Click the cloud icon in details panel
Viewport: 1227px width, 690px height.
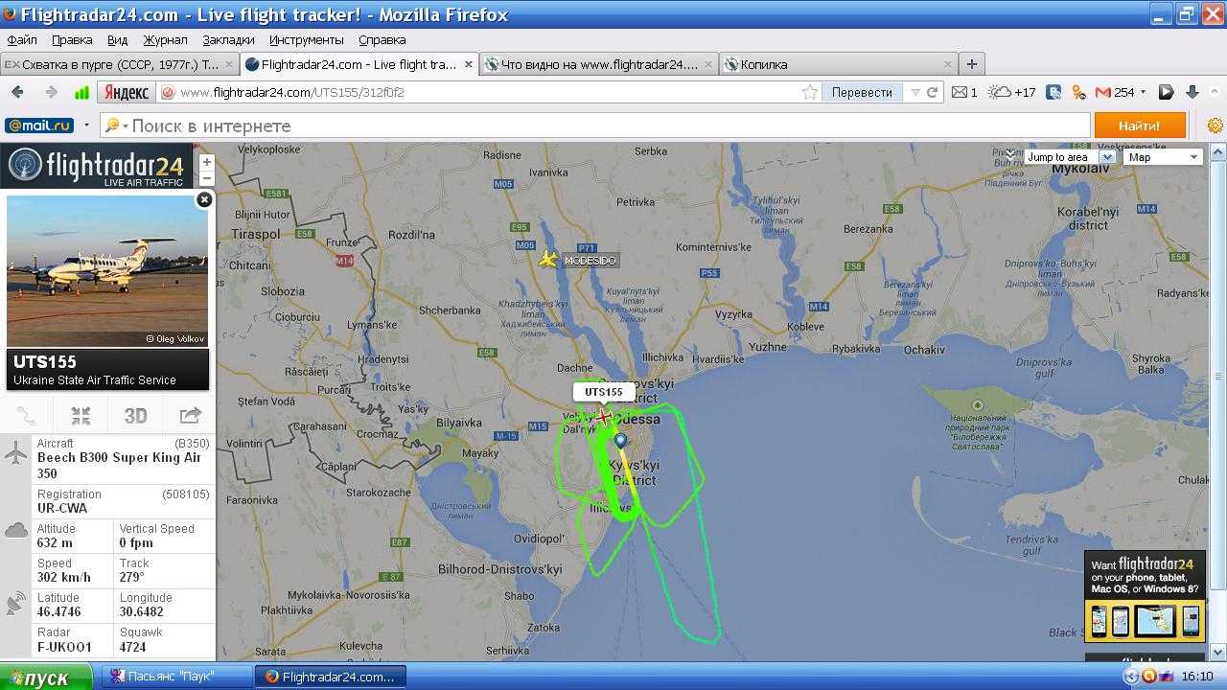coord(16,530)
